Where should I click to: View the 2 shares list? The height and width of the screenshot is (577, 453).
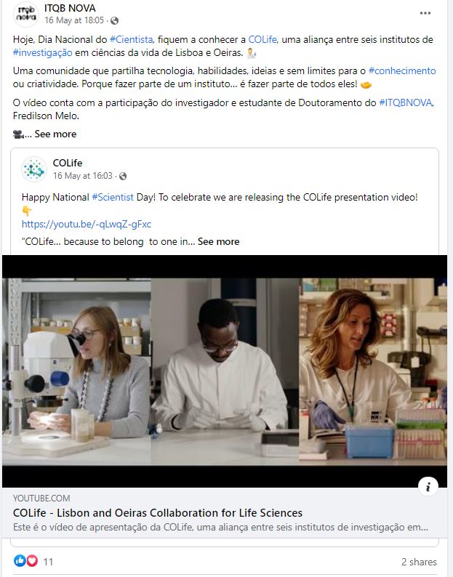pyautogui.click(x=419, y=562)
